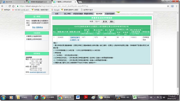
Task: Click the network tray icon
Action: tap(161, 98)
